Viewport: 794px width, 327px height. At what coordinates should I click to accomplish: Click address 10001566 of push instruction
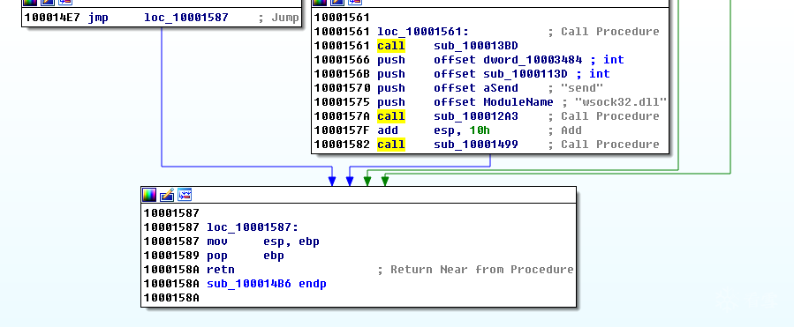(x=342, y=60)
